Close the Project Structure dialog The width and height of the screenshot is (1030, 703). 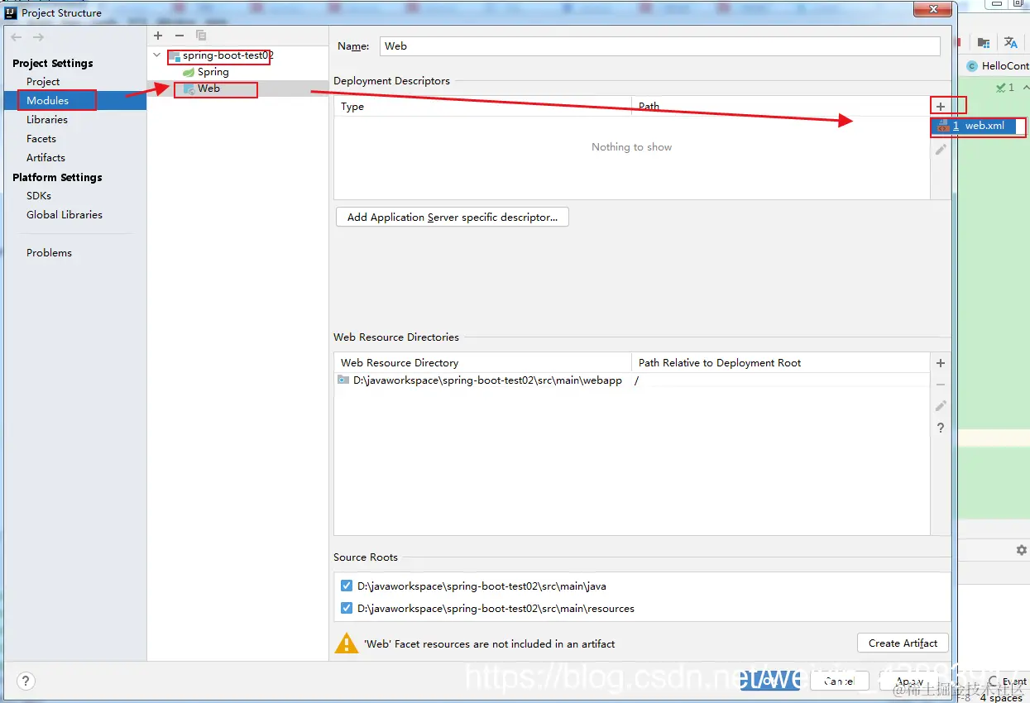[934, 9]
